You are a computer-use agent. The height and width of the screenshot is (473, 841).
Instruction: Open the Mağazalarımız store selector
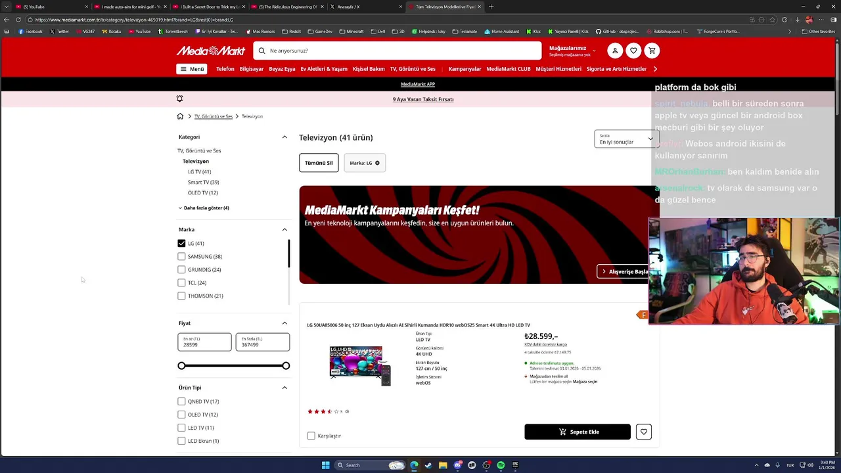(x=572, y=51)
